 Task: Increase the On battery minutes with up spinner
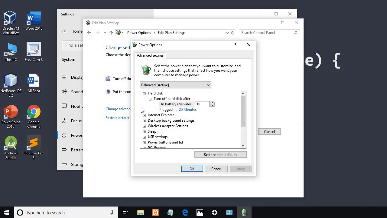[212, 103]
